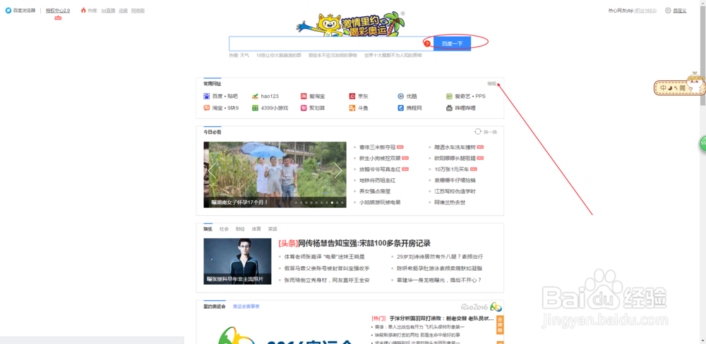Click the green round widget on right edge
706x344 pixels.
(702, 144)
